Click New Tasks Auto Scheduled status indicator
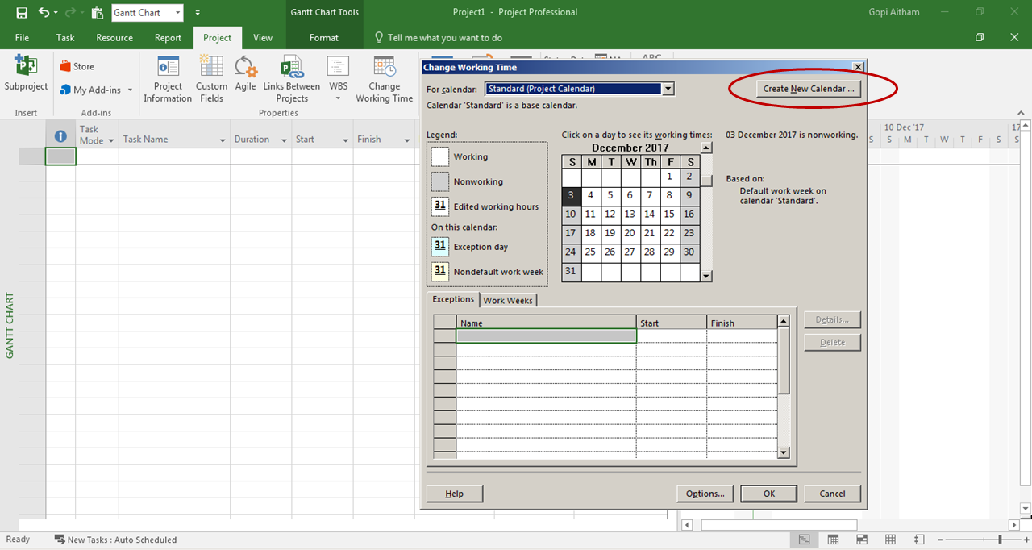 115,540
